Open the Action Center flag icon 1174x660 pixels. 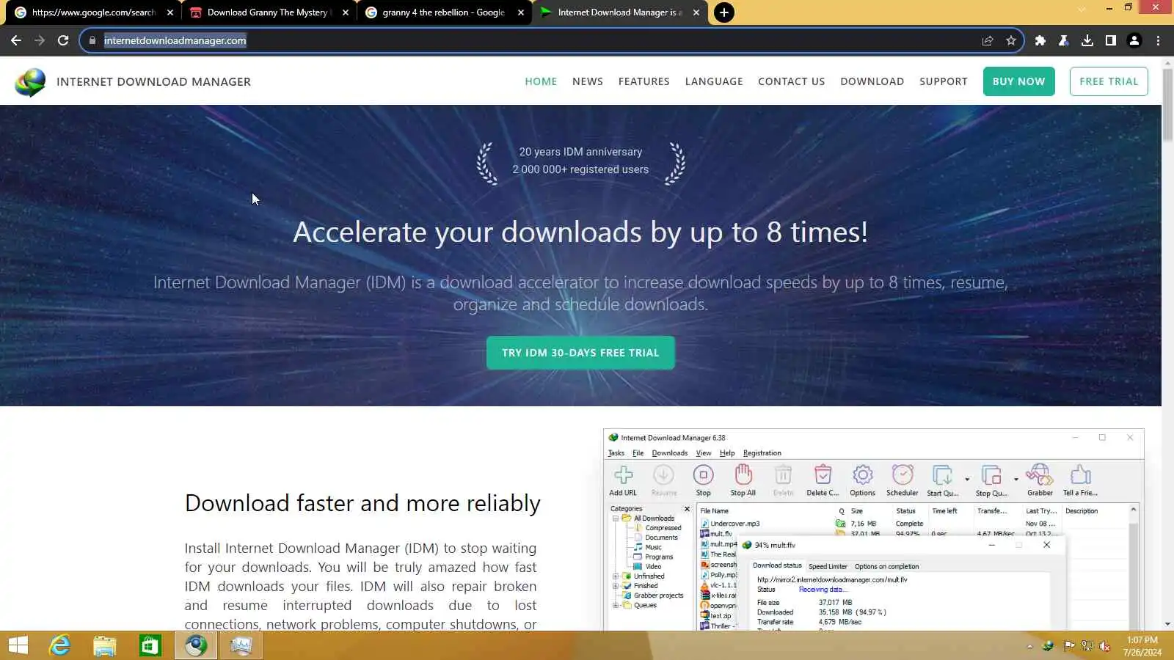[x=1069, y=646]
